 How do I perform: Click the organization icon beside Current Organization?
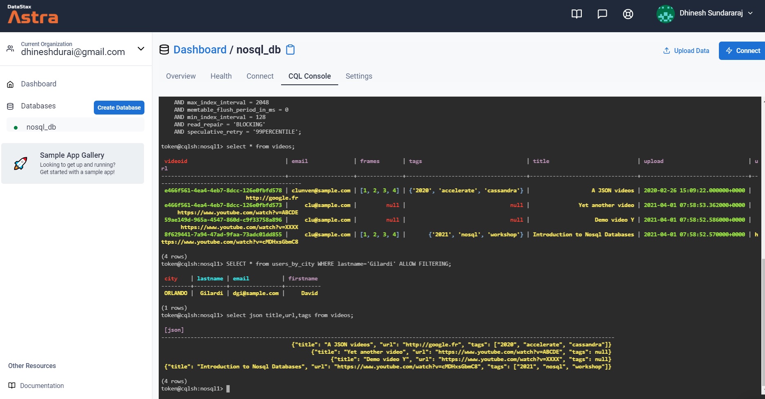(10, 48)
